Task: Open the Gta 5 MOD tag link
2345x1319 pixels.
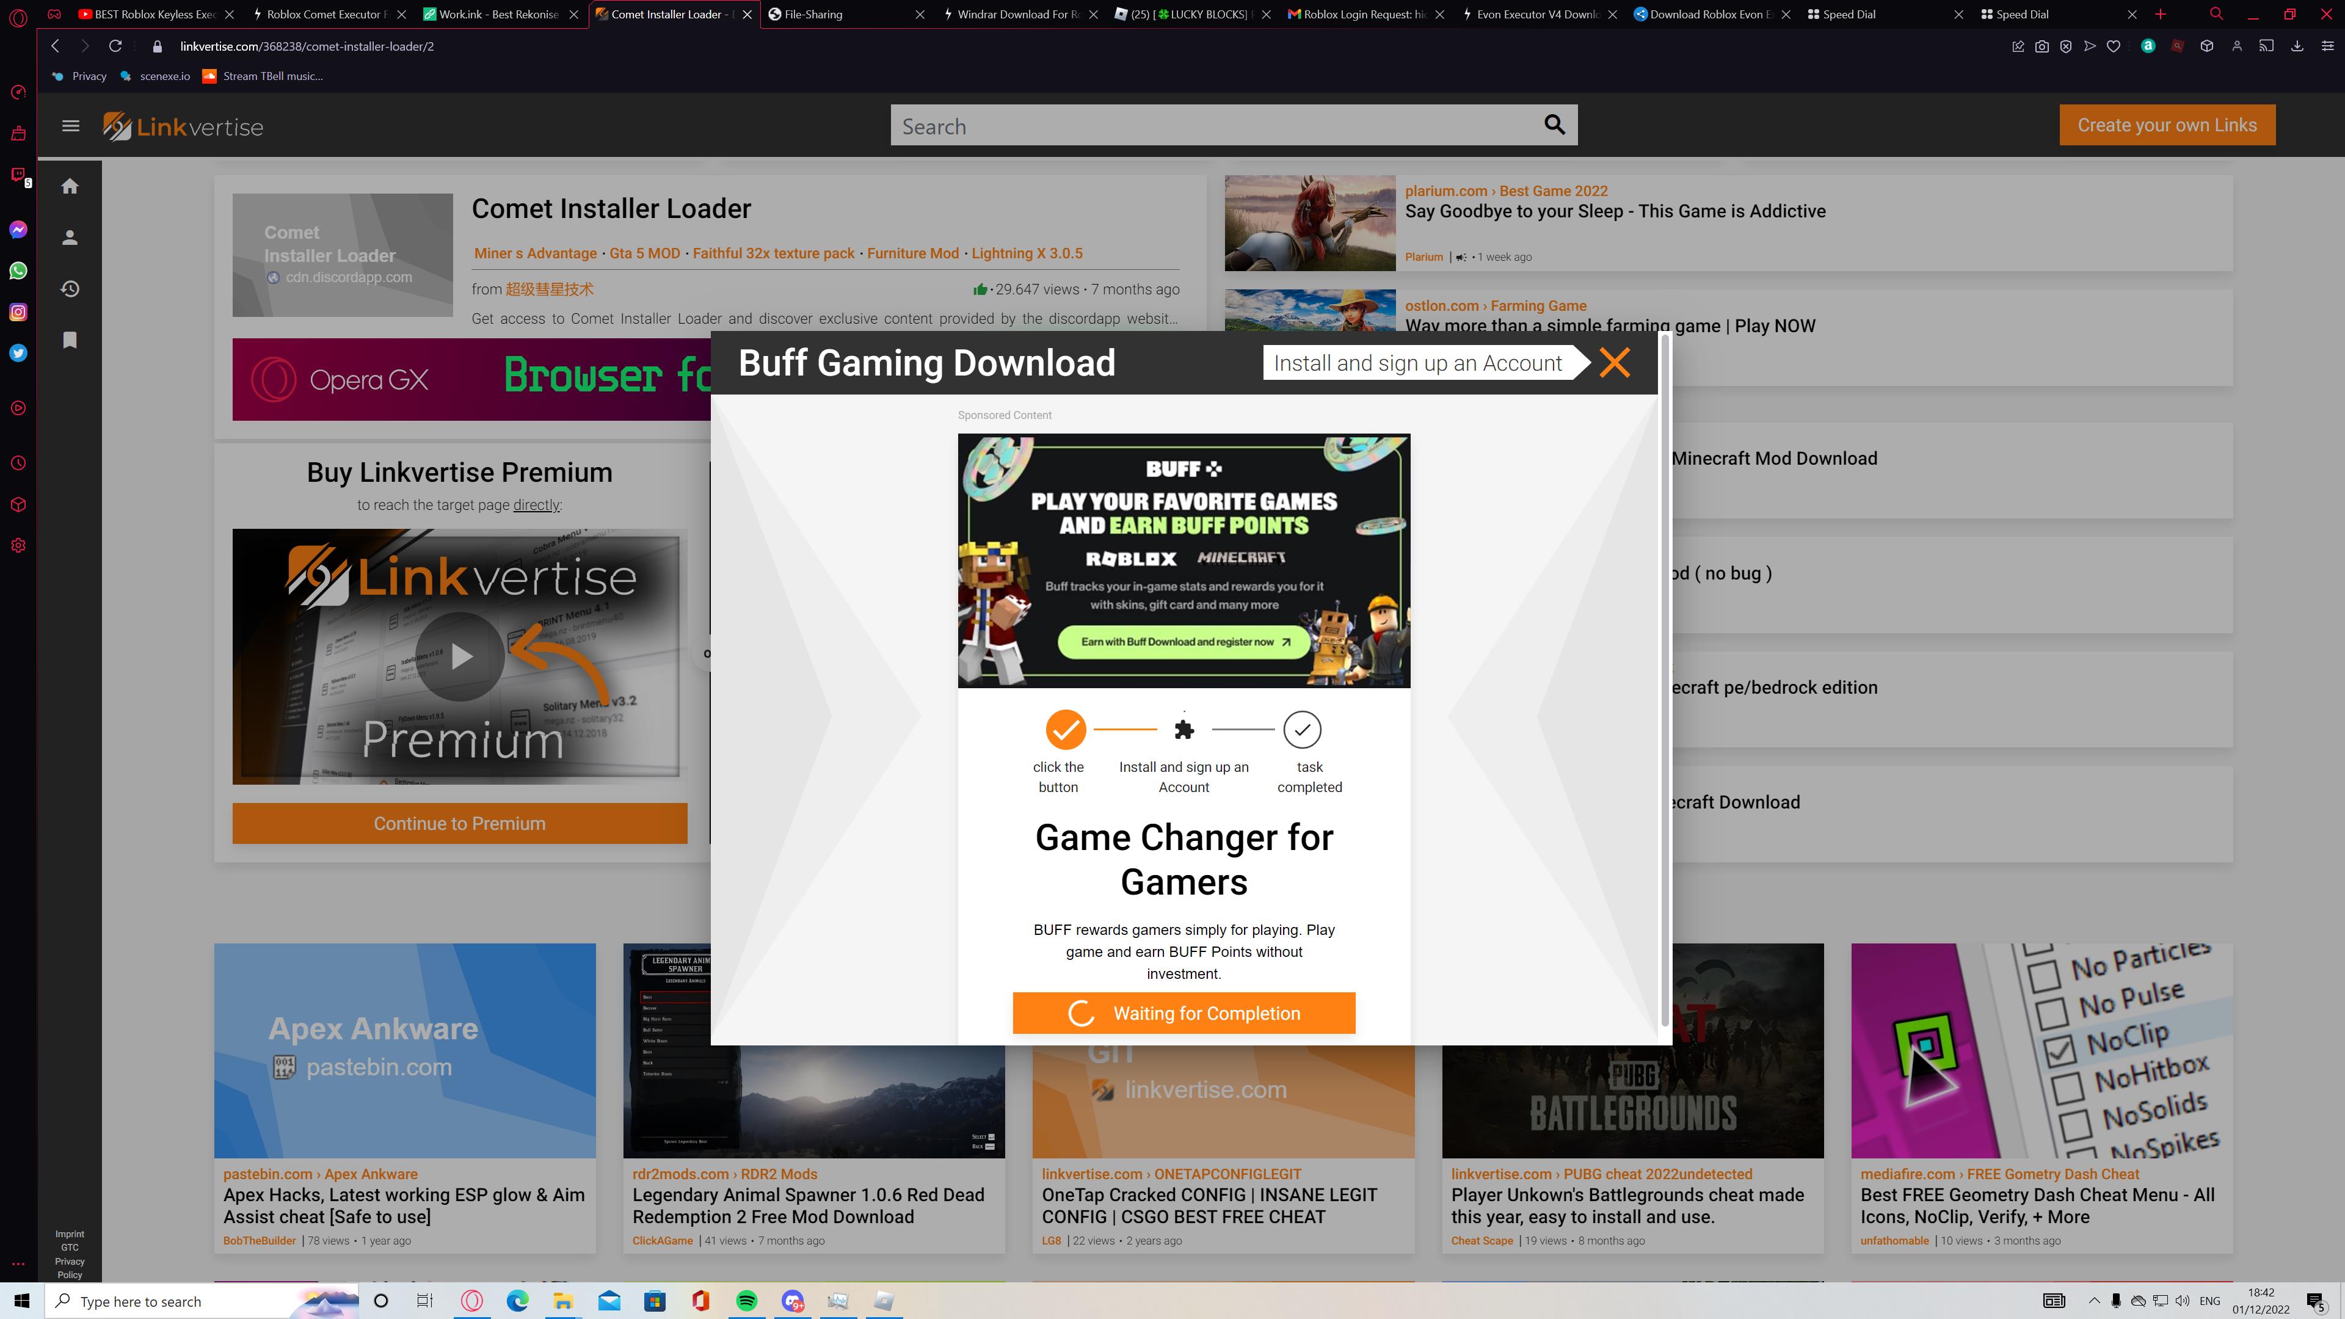Action: [644, 254]
